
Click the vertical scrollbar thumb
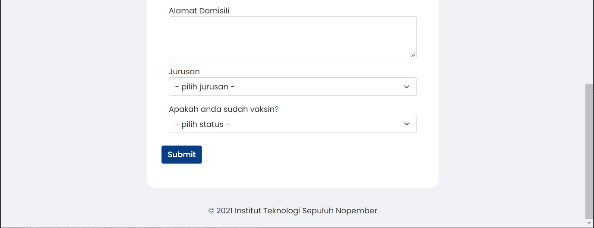pyautogui.click(x=589, y=151)
